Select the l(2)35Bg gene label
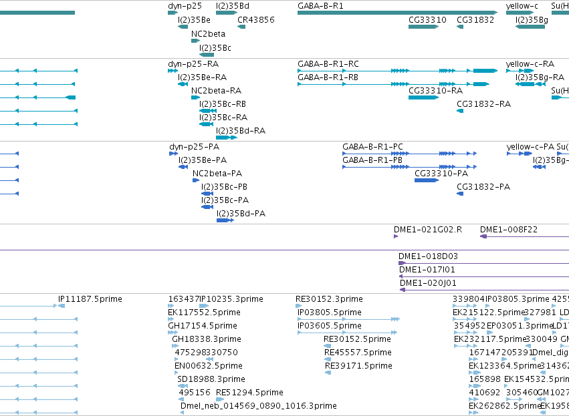Image resolution: width=569 pixels, height=416 pixels. pyautogui.click(x=532, y=20)
